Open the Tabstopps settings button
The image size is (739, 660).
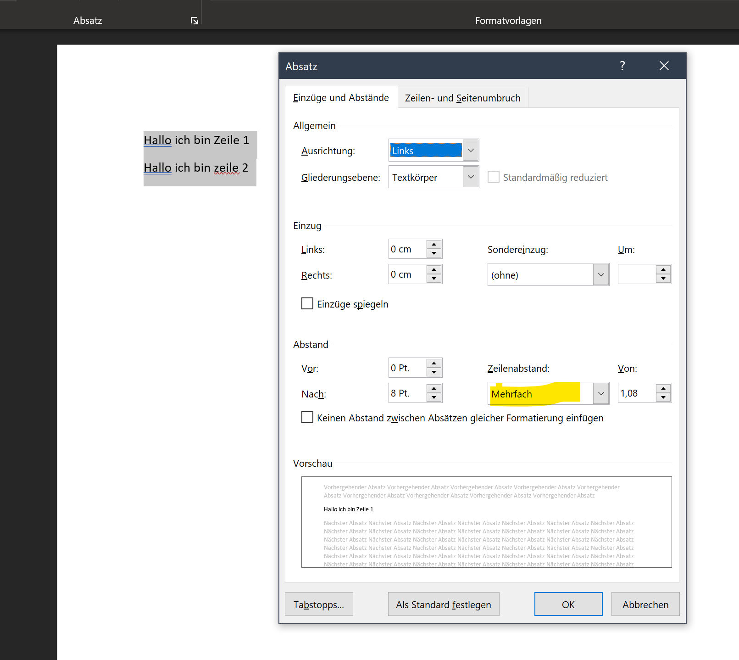pyautogui.click(x=319, y=604)
